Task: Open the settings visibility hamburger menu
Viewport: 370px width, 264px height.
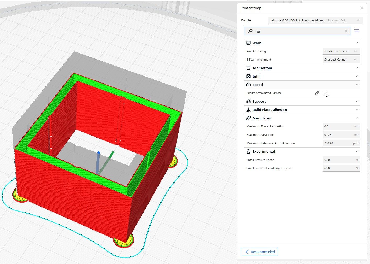Action: [357, 31]
